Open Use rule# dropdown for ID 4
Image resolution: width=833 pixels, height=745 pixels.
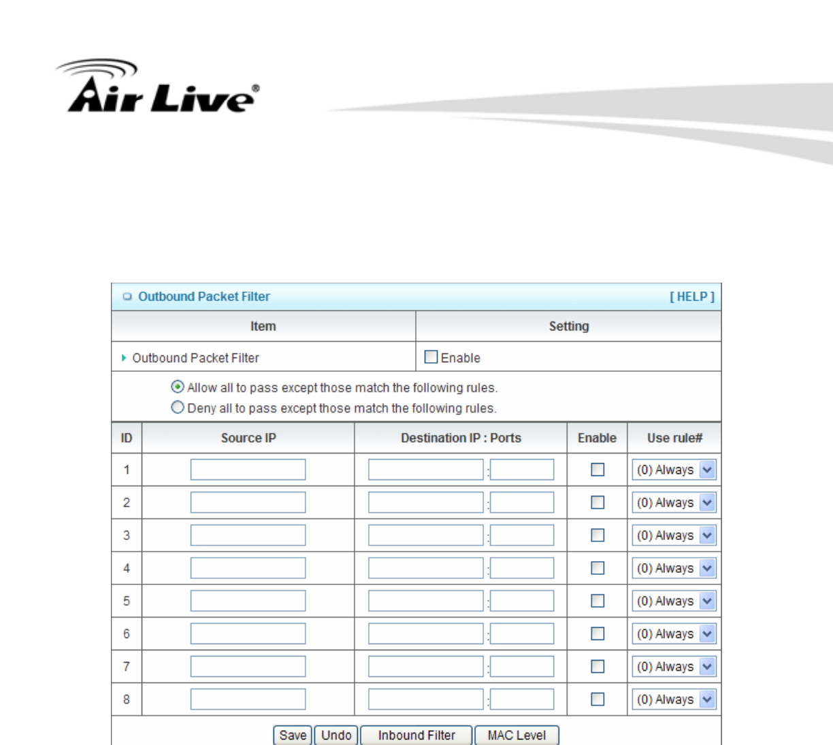[674, 567]
